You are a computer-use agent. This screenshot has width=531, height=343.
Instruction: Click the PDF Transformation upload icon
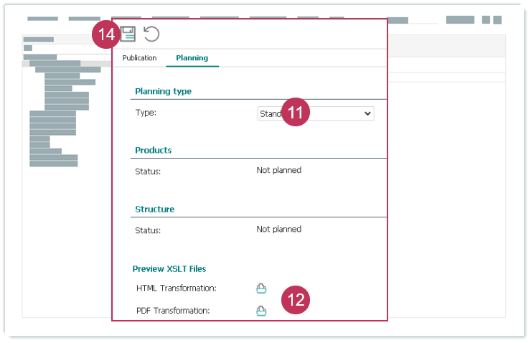261,311
